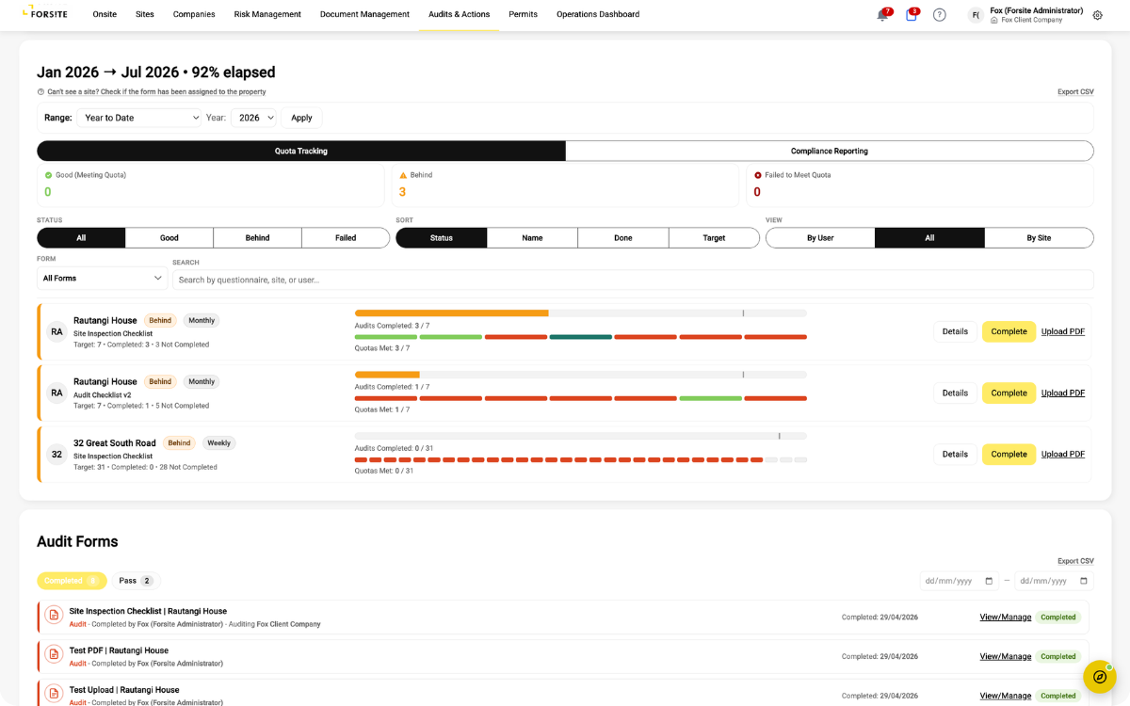Open the Companies menu
The height and width of the screenshot is (706, 1130).
(x=194, y=14)
